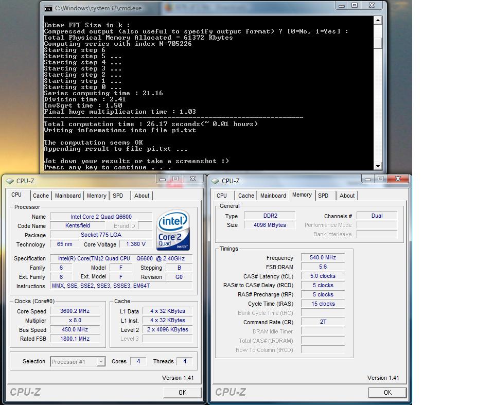Click OK in the left CPU-Z window
Screen dimensions: 494x405
pos(182,393)
